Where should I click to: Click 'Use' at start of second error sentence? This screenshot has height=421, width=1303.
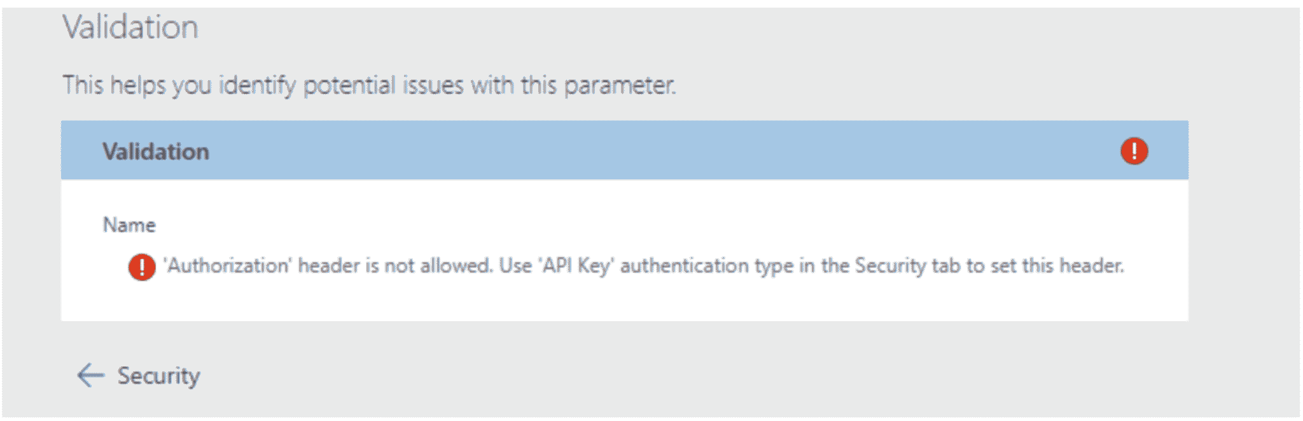click(515, 265)
